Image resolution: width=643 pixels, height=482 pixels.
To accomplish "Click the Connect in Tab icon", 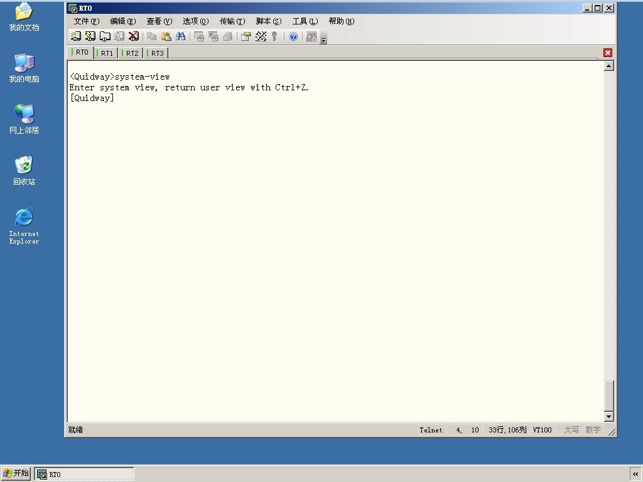I will (x=105, y=36).
